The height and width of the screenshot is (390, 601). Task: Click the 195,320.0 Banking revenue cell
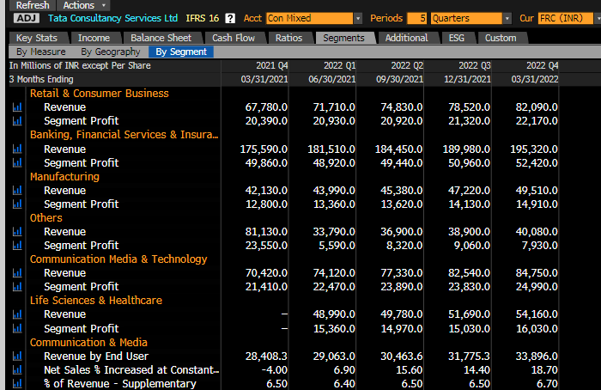pos(534,149)
